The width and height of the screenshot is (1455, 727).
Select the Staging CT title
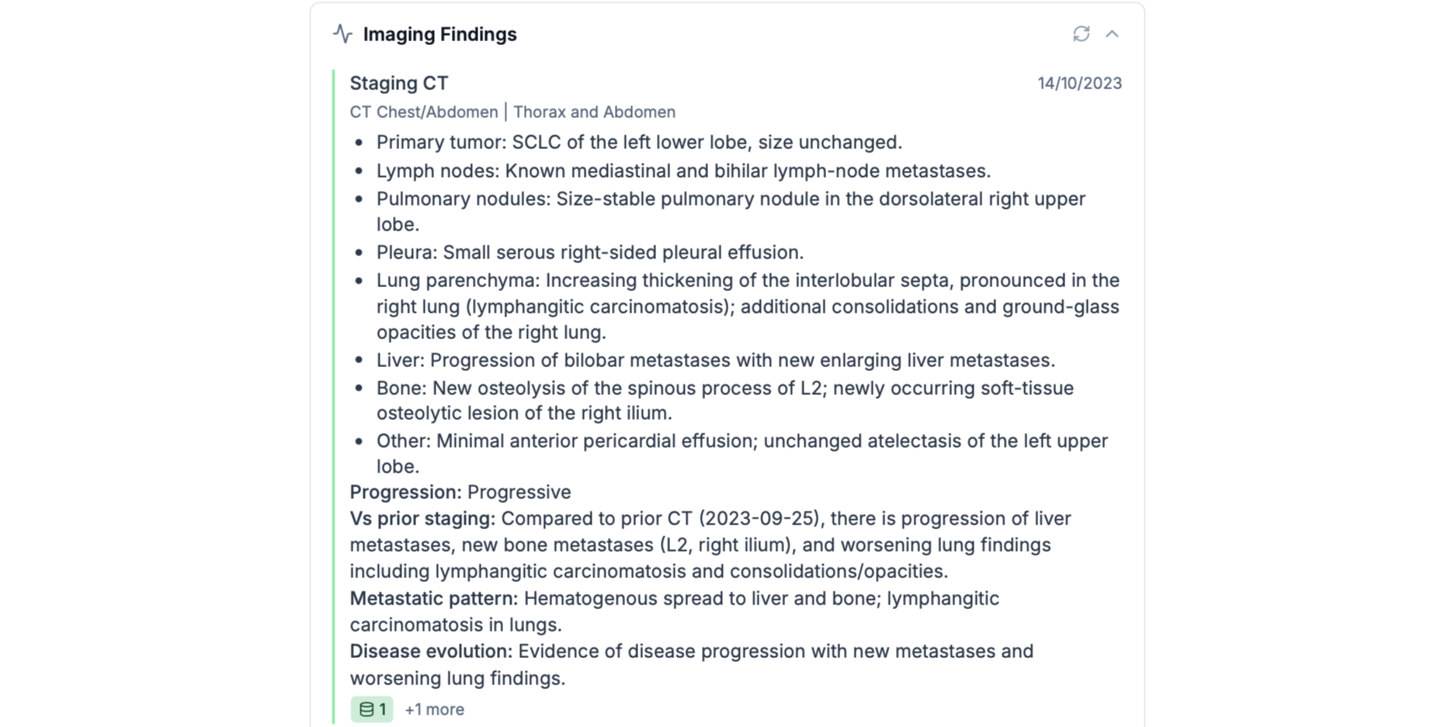click(x=399, y=83)
